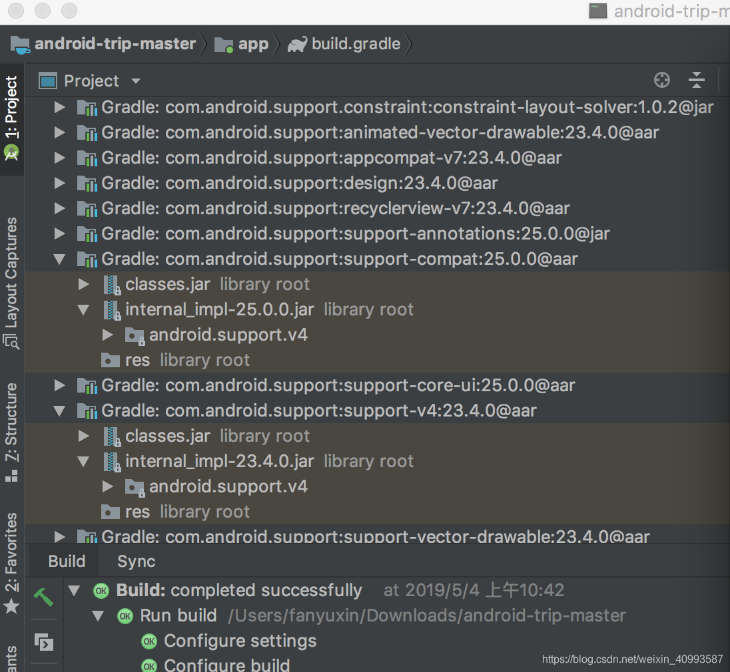This screenshot has height=672, width=730.
Task: Click jar icon of internal_impl-23.4.0.jar
Action: [x=112, y=462]
